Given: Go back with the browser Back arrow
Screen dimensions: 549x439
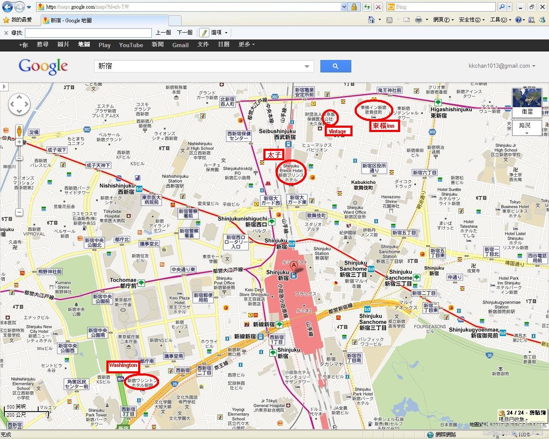Looking at the screenshot, I should [x=7, y=7].
